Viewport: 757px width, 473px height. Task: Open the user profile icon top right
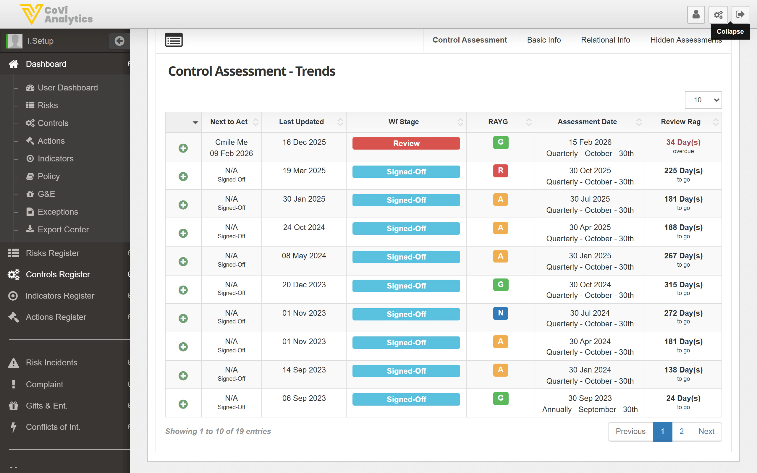tap(696, 14)
